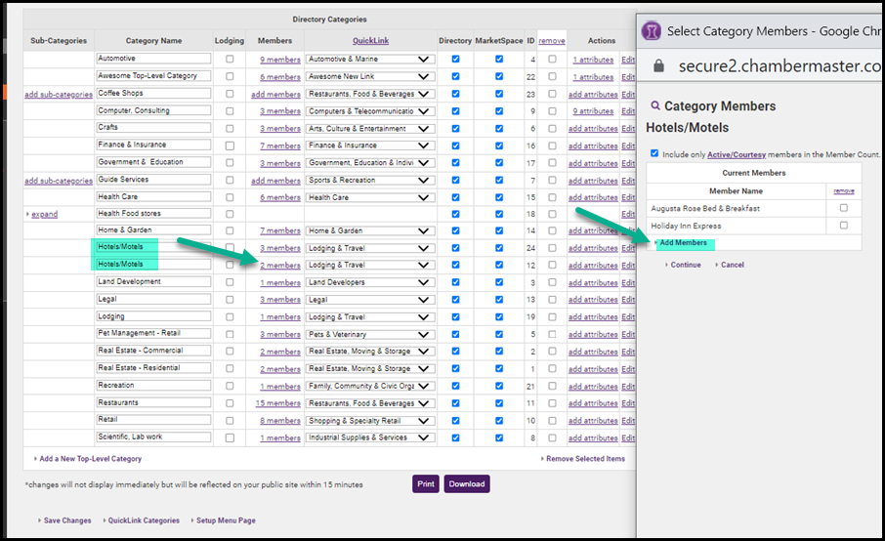Toggle Include only Active/Courtesy members checkbox

pos(653,153)
